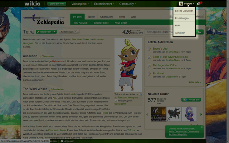Viewport: 229px width, 143px height.
Task: Click the green search magnifier button
Action: [200, 32]
